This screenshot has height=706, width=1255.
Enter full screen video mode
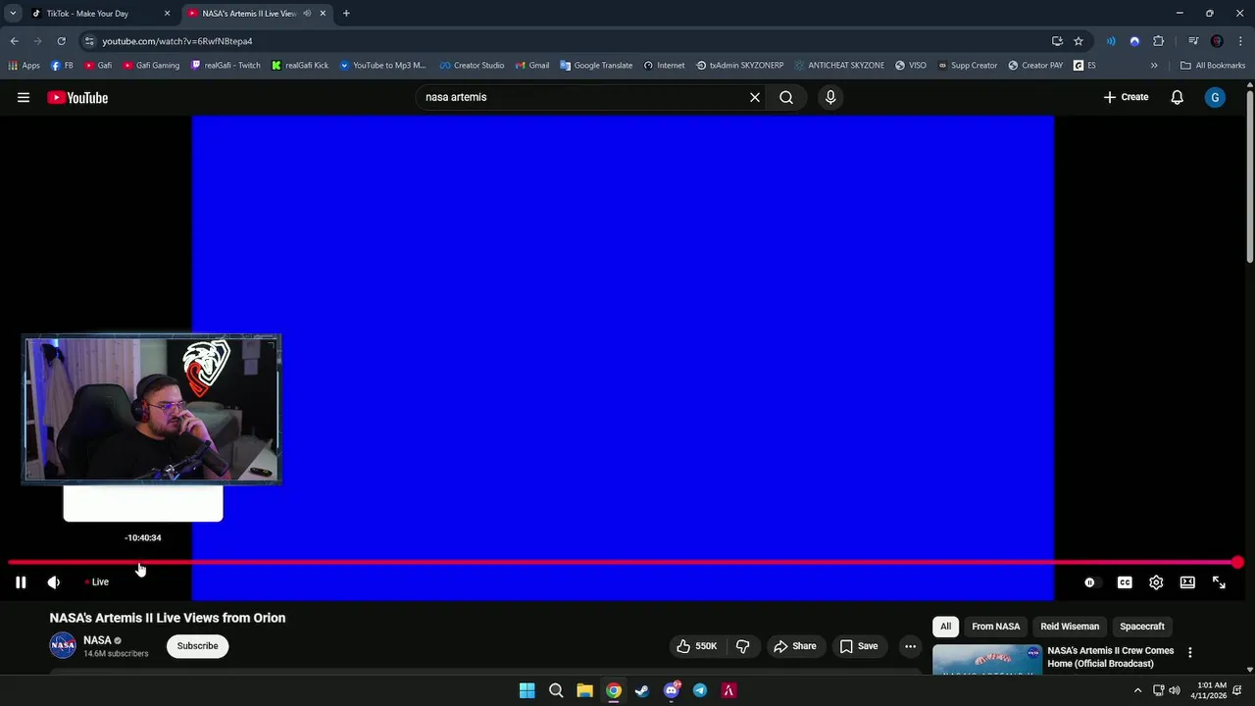(x=1219, y=582)
